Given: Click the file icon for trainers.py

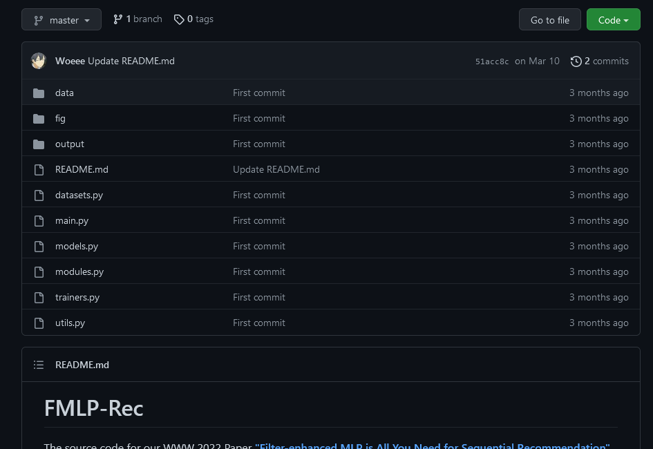Looking at the screenshot, I should 39,298.
